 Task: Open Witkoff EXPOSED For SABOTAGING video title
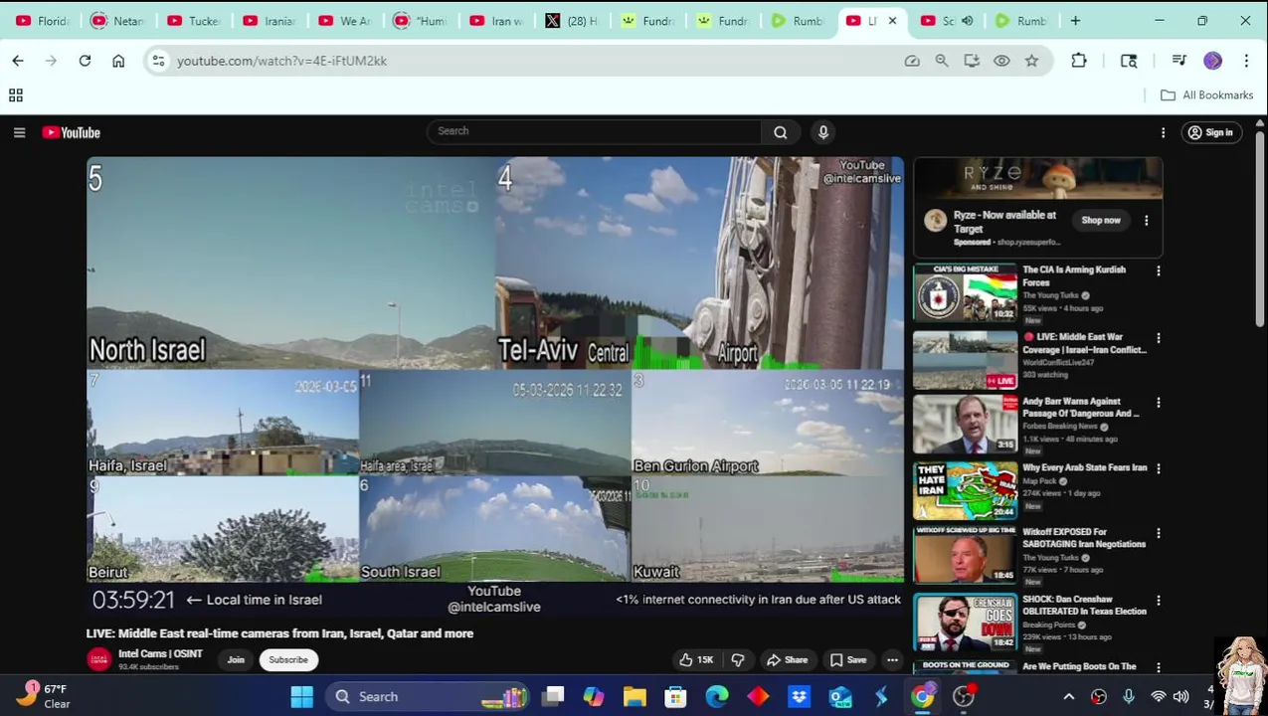(1084, 538)
